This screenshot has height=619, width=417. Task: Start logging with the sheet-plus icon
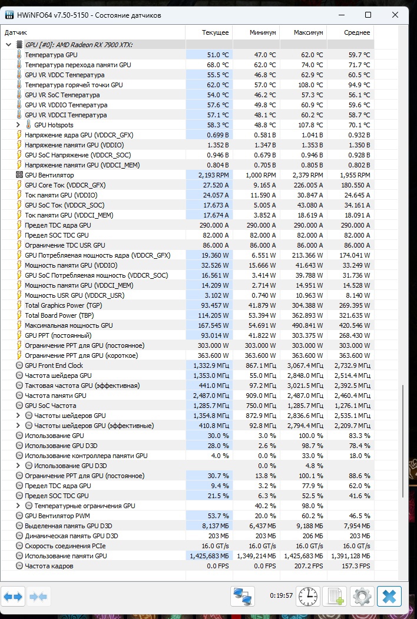[335, 597]
